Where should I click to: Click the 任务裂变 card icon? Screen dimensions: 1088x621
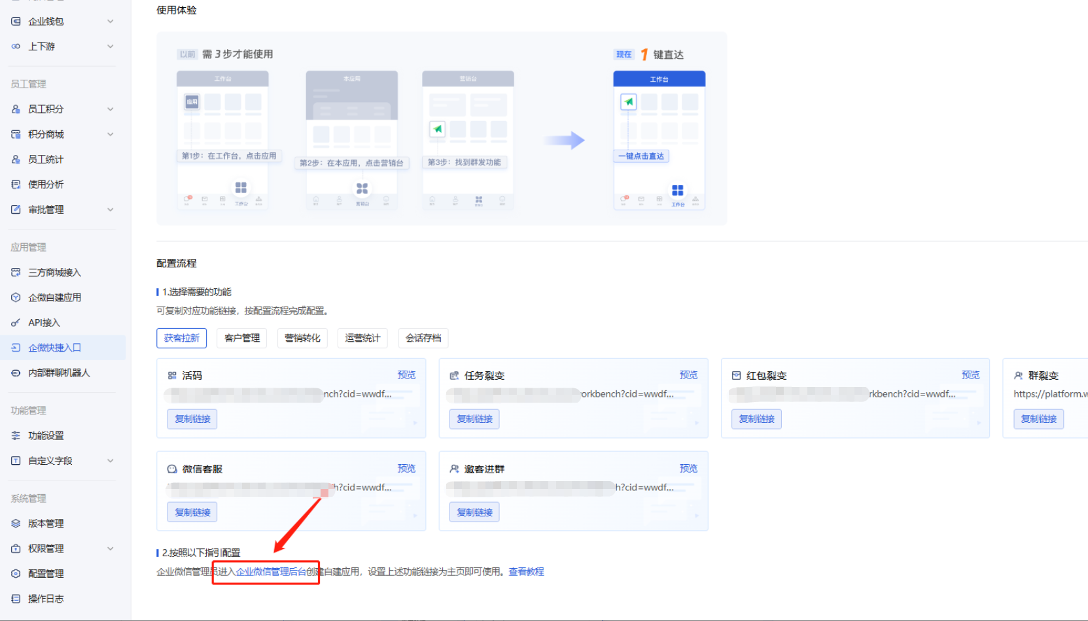454,376
